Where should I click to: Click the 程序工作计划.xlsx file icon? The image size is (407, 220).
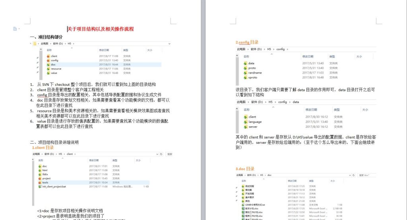pyautogui.click(x=243, y=216)
